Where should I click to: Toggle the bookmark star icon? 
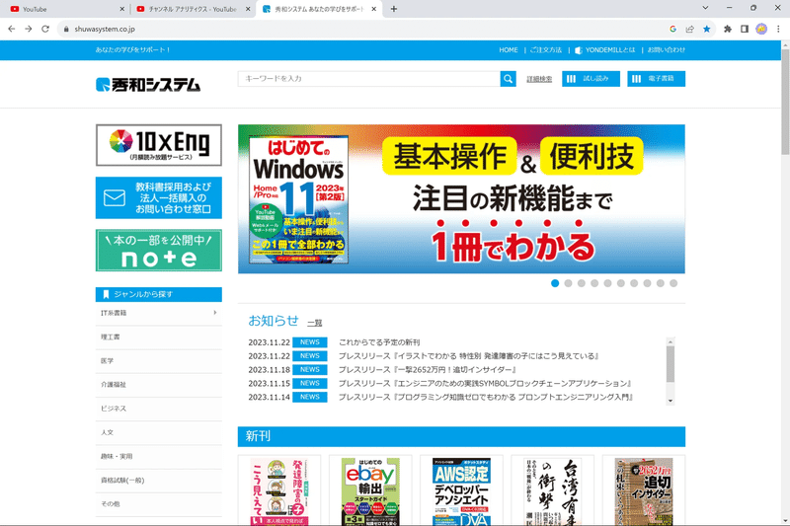click(x=707, y=30)
